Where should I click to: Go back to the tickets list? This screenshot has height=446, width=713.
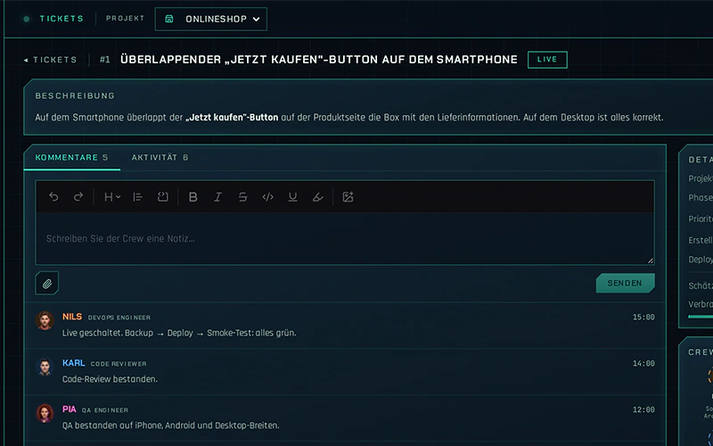[x=51, y=60]
